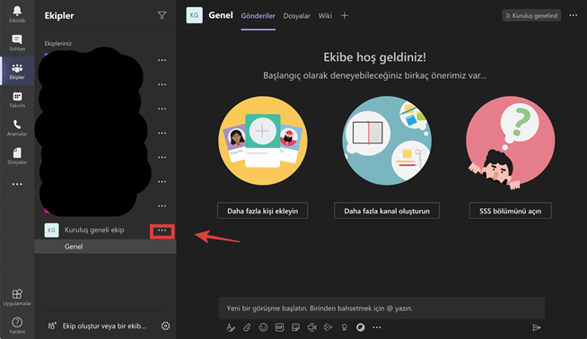Image resolution: width=587 pixels, height=339 pixels.
Task: Click the filter funnel icon beside Ekipler
Action: [162, 15]
